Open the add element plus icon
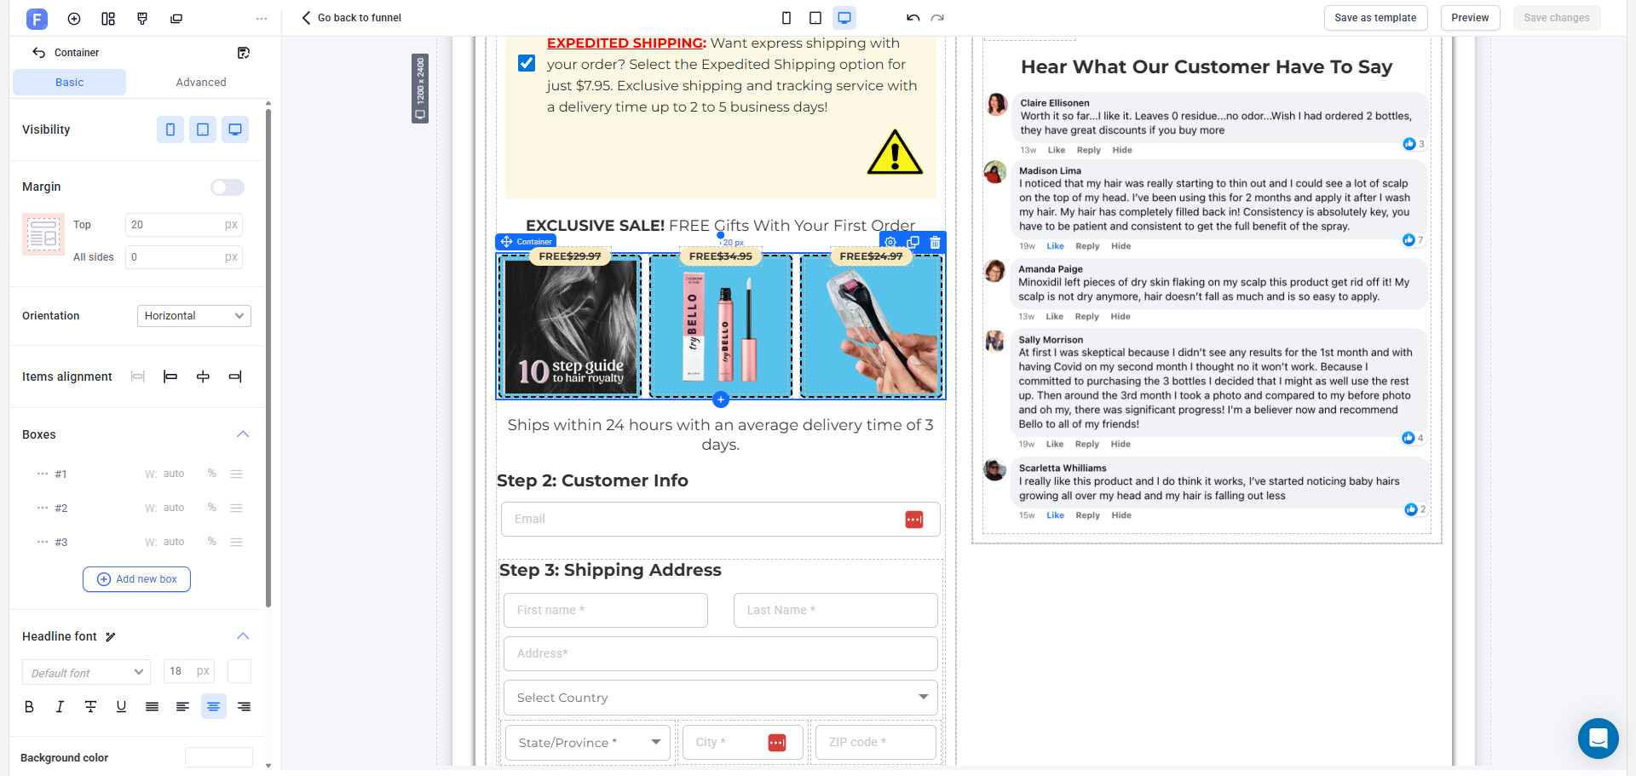The width and height of the screenshot is (1636, 776). (x=74, y=19)
